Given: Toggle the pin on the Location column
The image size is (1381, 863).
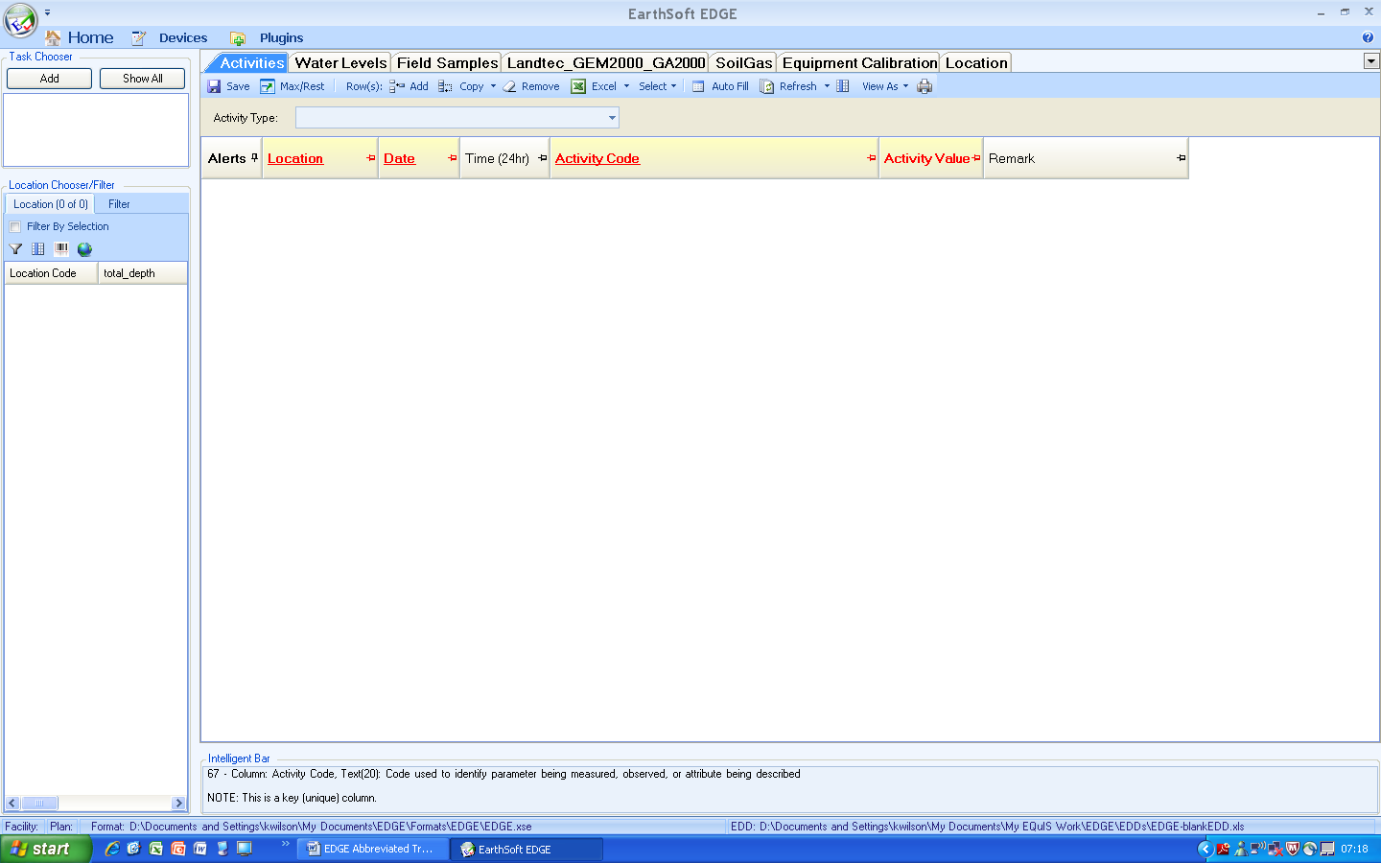Looking at the screenshot, I should pos(371,157).
